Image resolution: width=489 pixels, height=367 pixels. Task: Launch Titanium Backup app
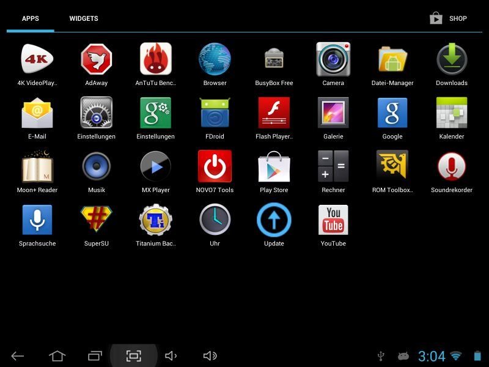[156, 220]
